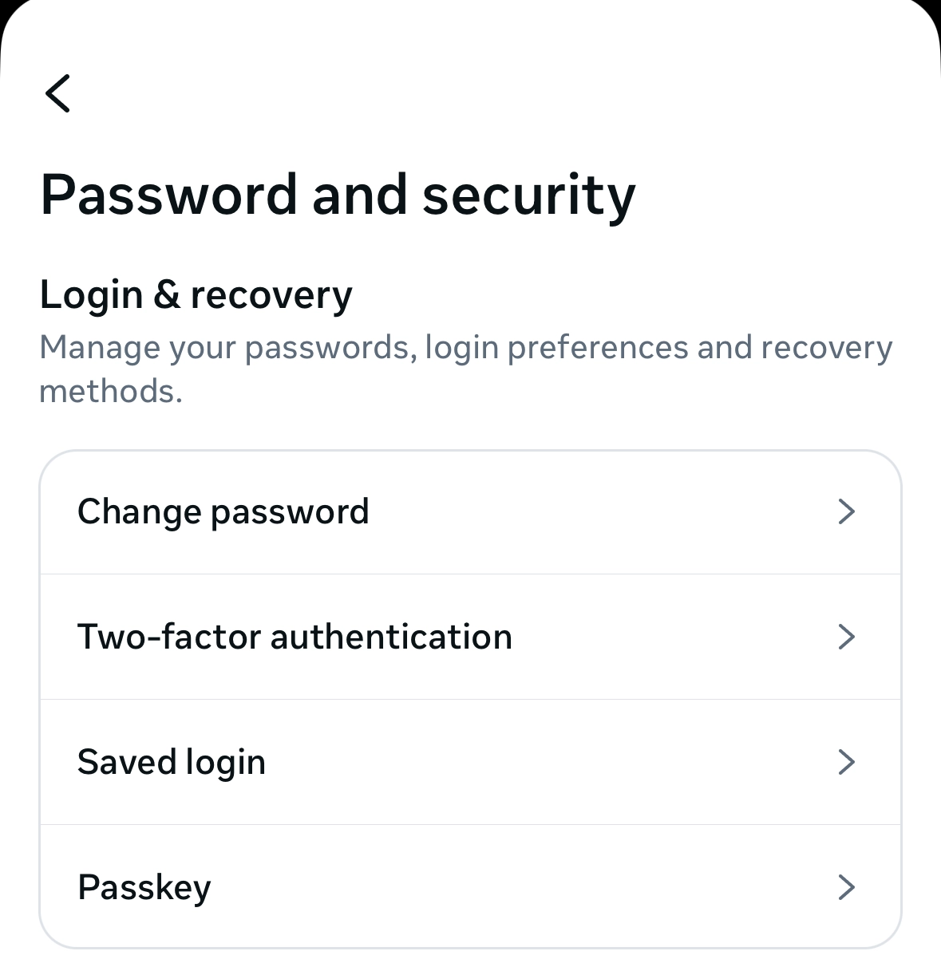This screenshot has height=955, width=941.
Task: Tap the chevron next to Saved login
Action: click(846, 762)
